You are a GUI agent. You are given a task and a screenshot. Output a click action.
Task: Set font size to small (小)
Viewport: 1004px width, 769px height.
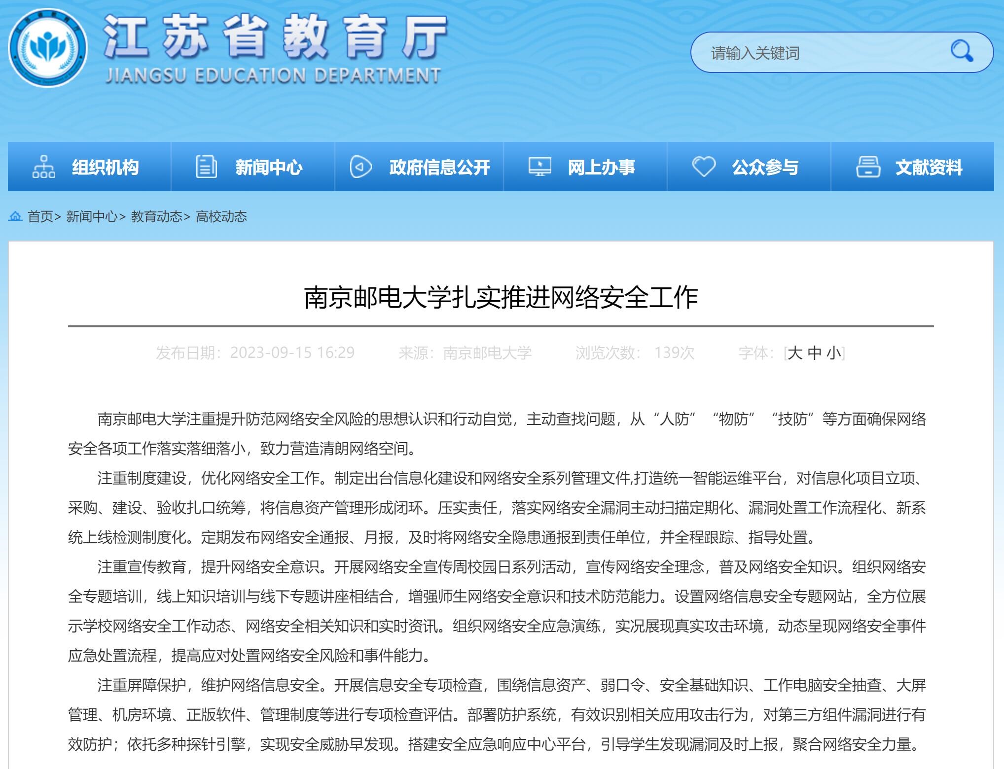[834, 353]
